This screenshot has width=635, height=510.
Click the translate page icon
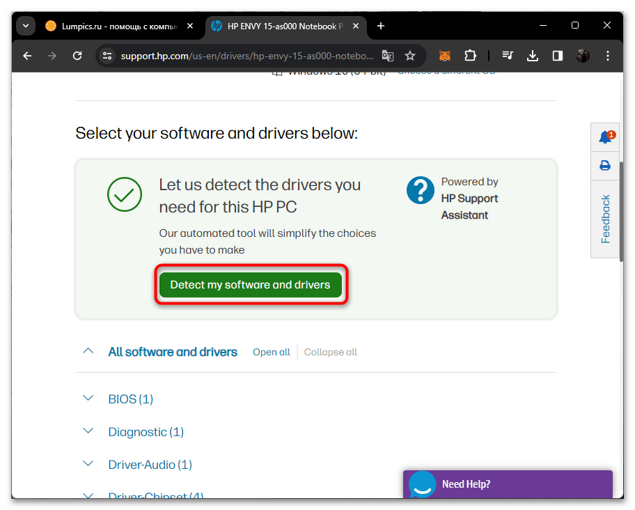(x=388, y=56)
